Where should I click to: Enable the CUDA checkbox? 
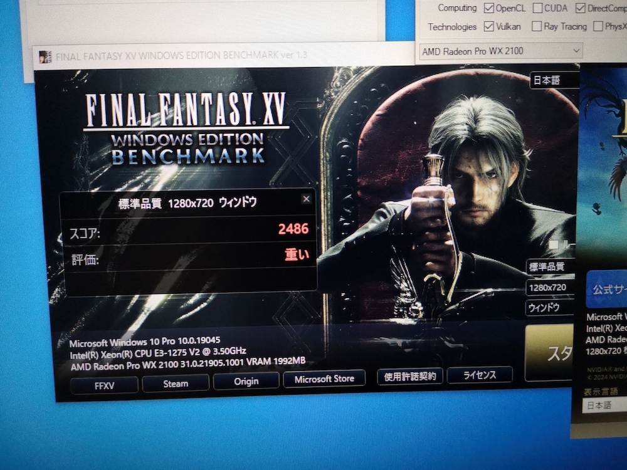537,8
